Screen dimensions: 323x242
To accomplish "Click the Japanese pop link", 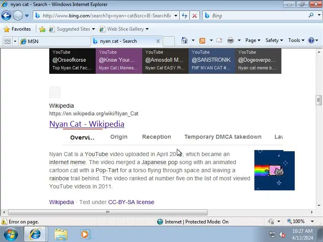I will 159,162.
